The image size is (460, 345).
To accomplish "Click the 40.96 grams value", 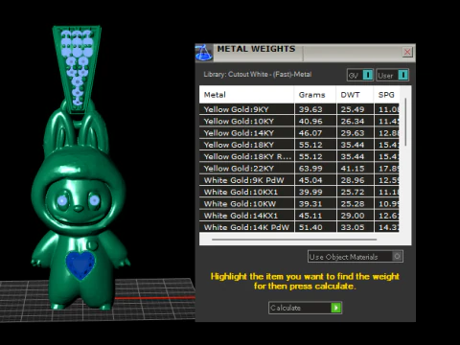I will coord(310,121).
